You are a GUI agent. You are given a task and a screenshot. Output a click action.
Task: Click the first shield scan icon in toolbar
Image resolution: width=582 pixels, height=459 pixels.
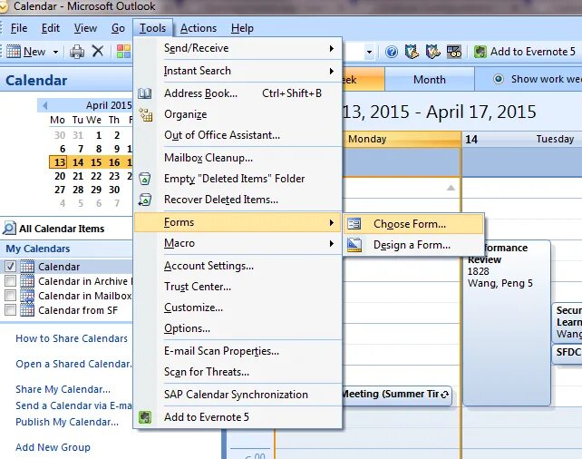(412, 52)
